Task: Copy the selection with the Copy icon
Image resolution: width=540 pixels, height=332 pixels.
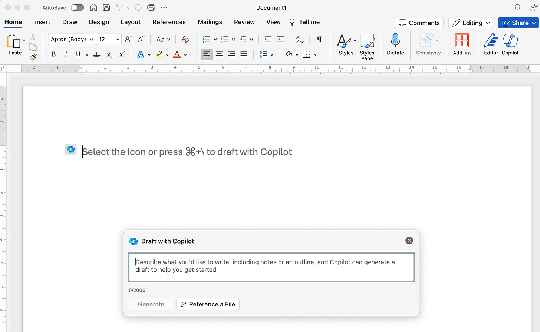Action: 33,47
